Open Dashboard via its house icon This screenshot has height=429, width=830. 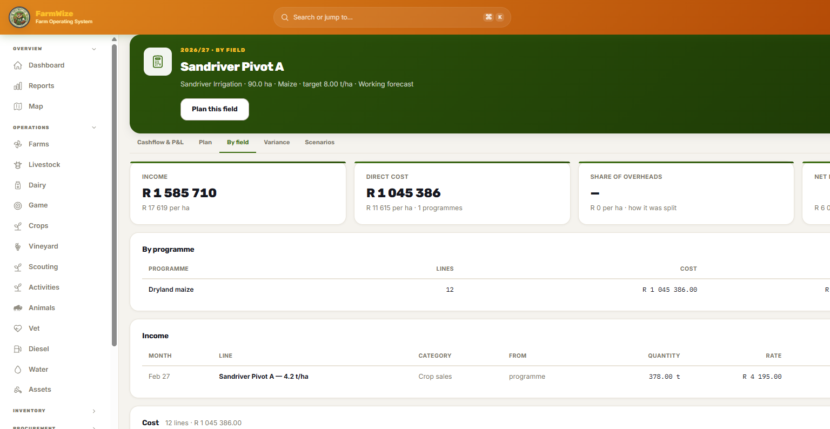point(18,65)
